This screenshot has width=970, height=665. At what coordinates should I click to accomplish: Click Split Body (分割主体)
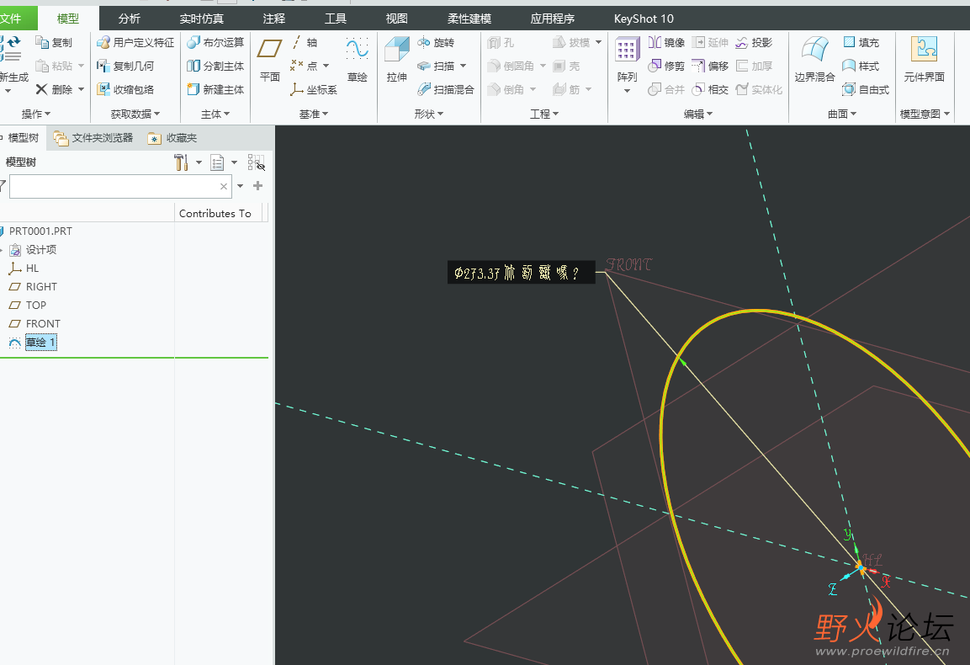215,66
